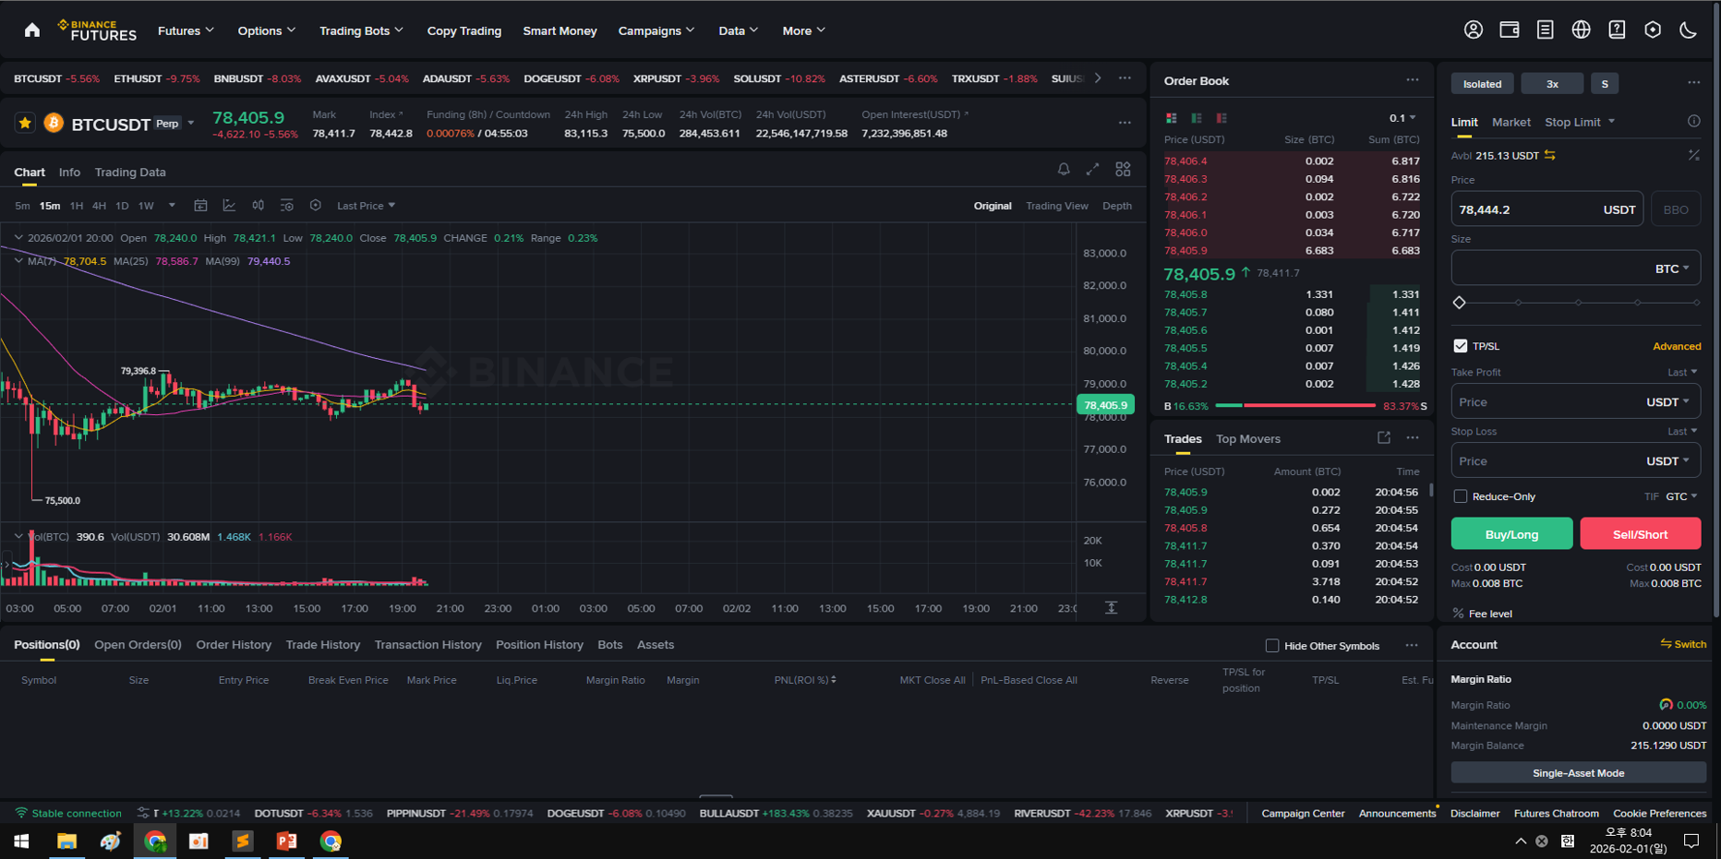Check Hide Other Symbols

pos(1272,646)
